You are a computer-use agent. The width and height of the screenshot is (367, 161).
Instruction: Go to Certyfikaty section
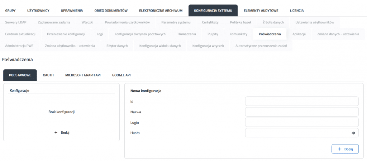pyautogui.click(x=210, y=23)
